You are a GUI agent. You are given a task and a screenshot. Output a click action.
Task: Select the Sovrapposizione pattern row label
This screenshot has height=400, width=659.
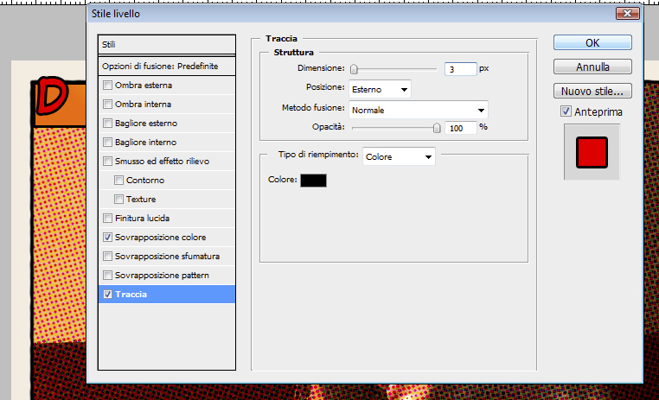pyautogui.click(x=162, y=276)
